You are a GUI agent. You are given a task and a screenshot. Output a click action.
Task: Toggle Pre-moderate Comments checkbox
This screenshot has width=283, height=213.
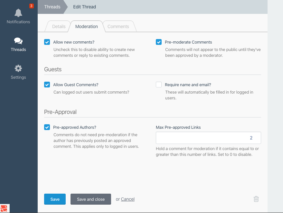(x=159, y=42)
